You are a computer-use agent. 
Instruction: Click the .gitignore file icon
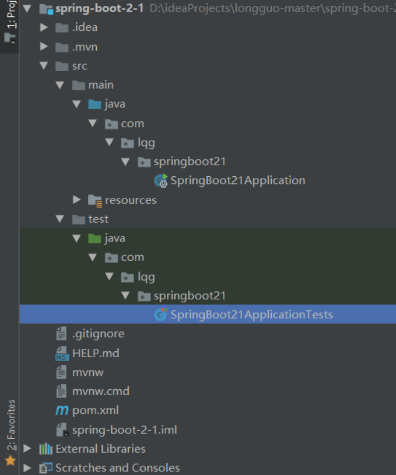[61, 334]
